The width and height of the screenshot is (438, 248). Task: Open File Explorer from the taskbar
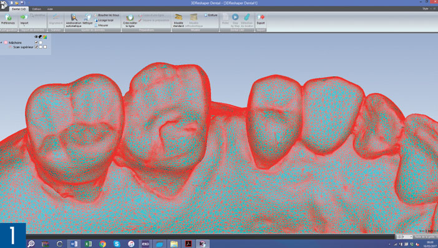(x=173, y=244)
